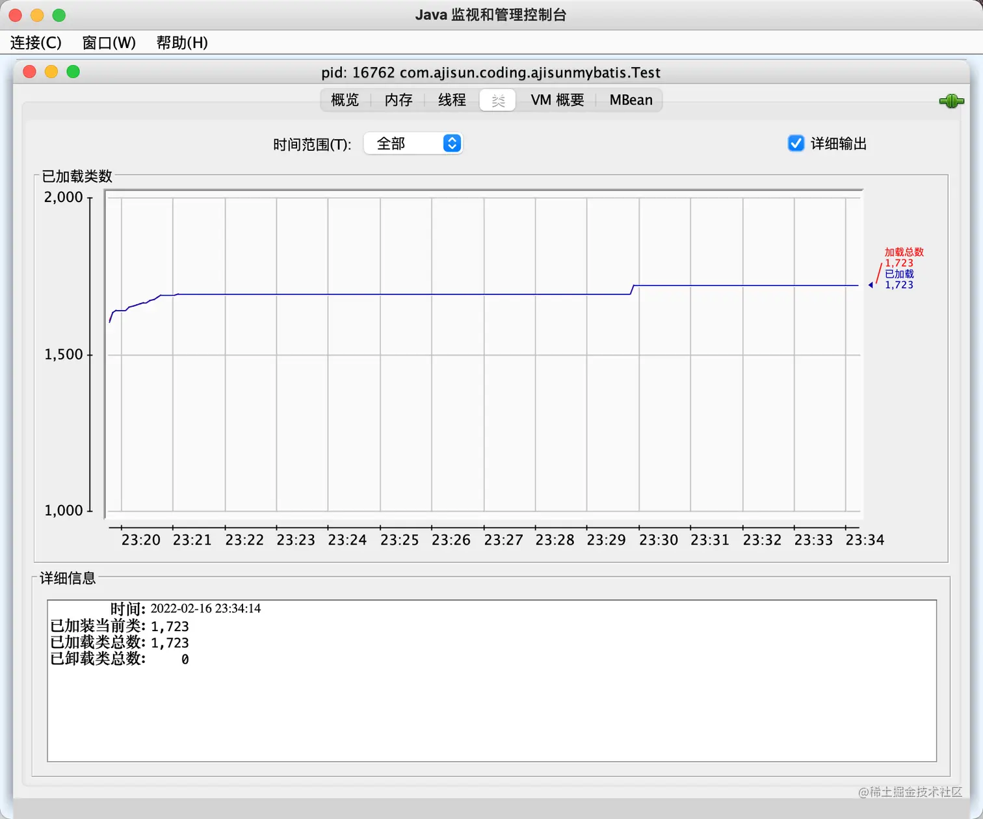Switch to the 概览 tab
The height and width of the screenshot is (819, 983).
345,100
